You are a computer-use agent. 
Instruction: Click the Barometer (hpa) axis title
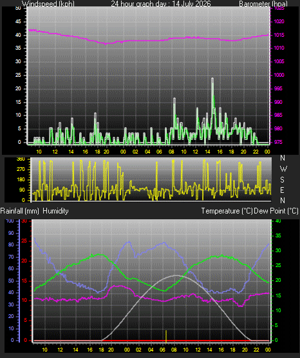(x=263, y=4)
